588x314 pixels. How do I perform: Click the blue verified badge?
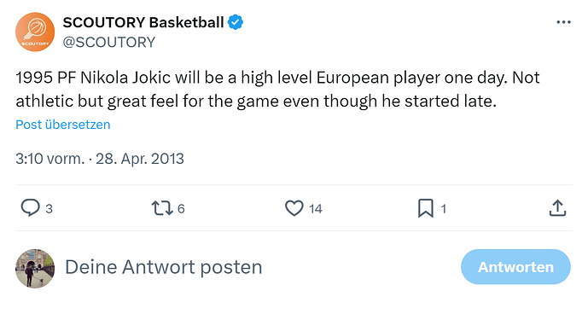pos(236,22)
